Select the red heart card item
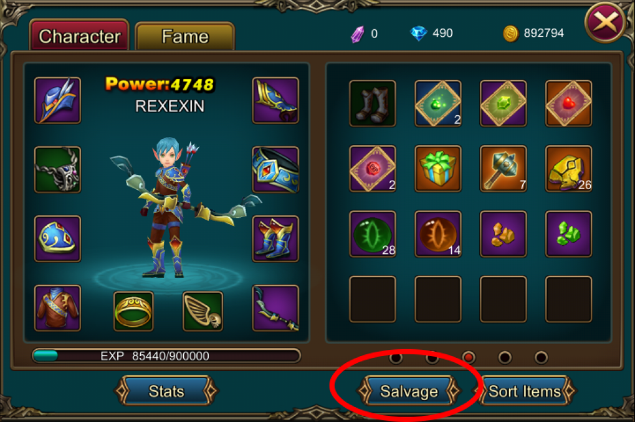The width and height of the screenshot is (635, 422). click(x=568, y=103)
